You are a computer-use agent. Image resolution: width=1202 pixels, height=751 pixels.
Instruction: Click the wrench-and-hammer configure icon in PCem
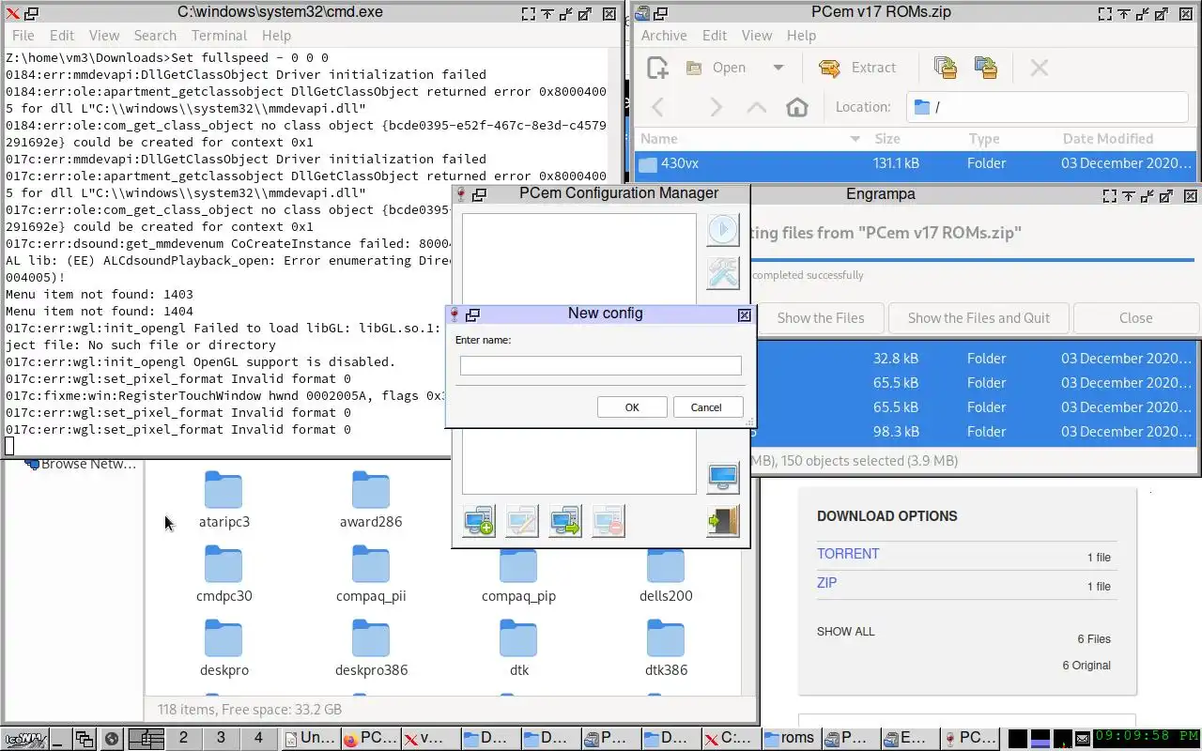723,273
